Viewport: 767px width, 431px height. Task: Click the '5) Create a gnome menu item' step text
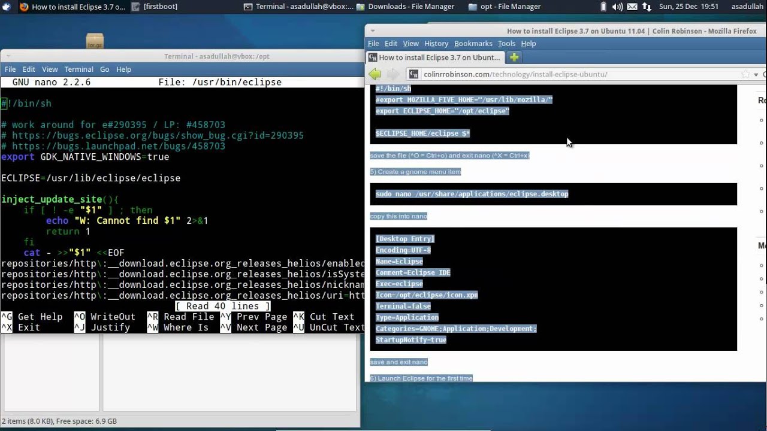pos(415,172)
